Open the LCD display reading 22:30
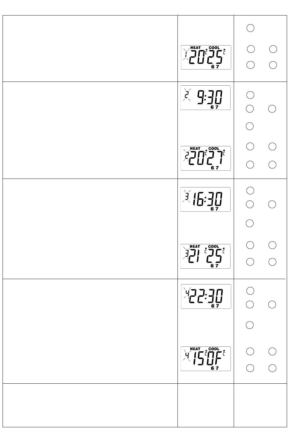This screenshot has width=300, height=433. coord(206,296)
